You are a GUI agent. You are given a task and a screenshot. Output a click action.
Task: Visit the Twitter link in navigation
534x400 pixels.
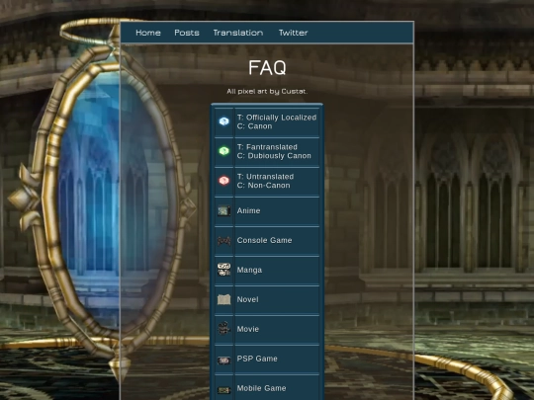click(x=294, y=33)
